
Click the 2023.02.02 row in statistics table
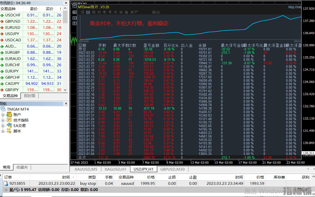[x=189, y=108]
